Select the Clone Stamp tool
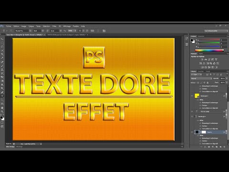The height and width of the screenshot is (172, 229). pyautogui.click(x=2, y=70)
